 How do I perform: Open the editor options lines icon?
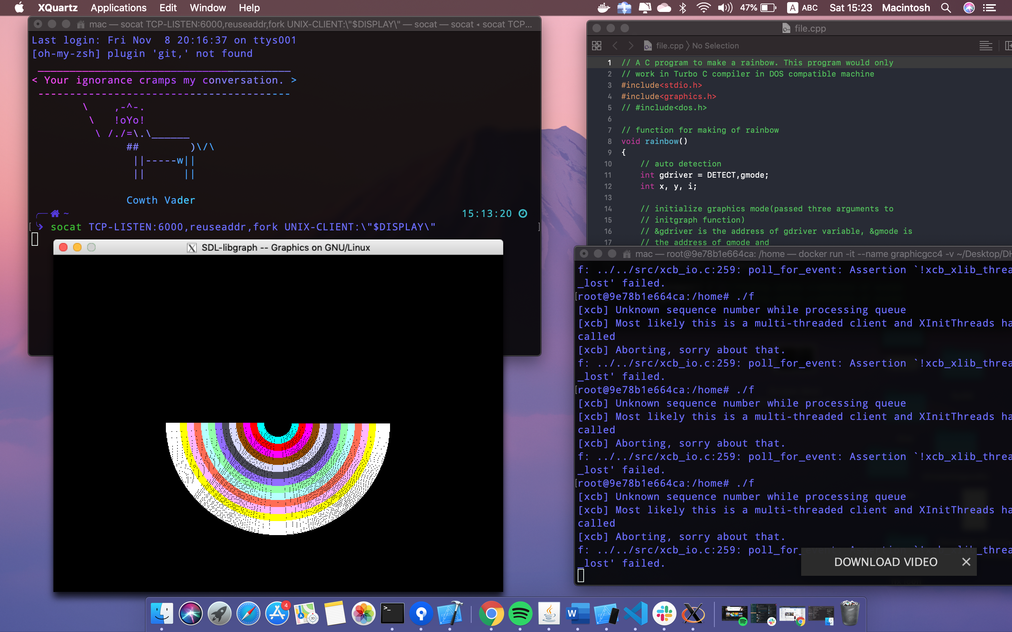pyautogui.click(x=985, y=46)
